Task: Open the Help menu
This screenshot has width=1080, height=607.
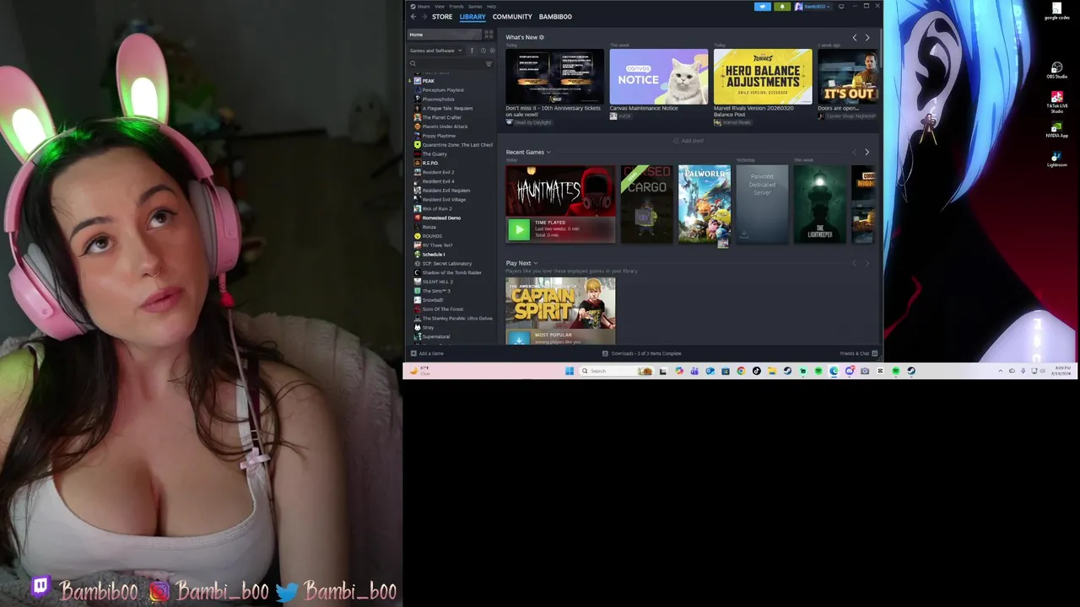Action: 491,6
